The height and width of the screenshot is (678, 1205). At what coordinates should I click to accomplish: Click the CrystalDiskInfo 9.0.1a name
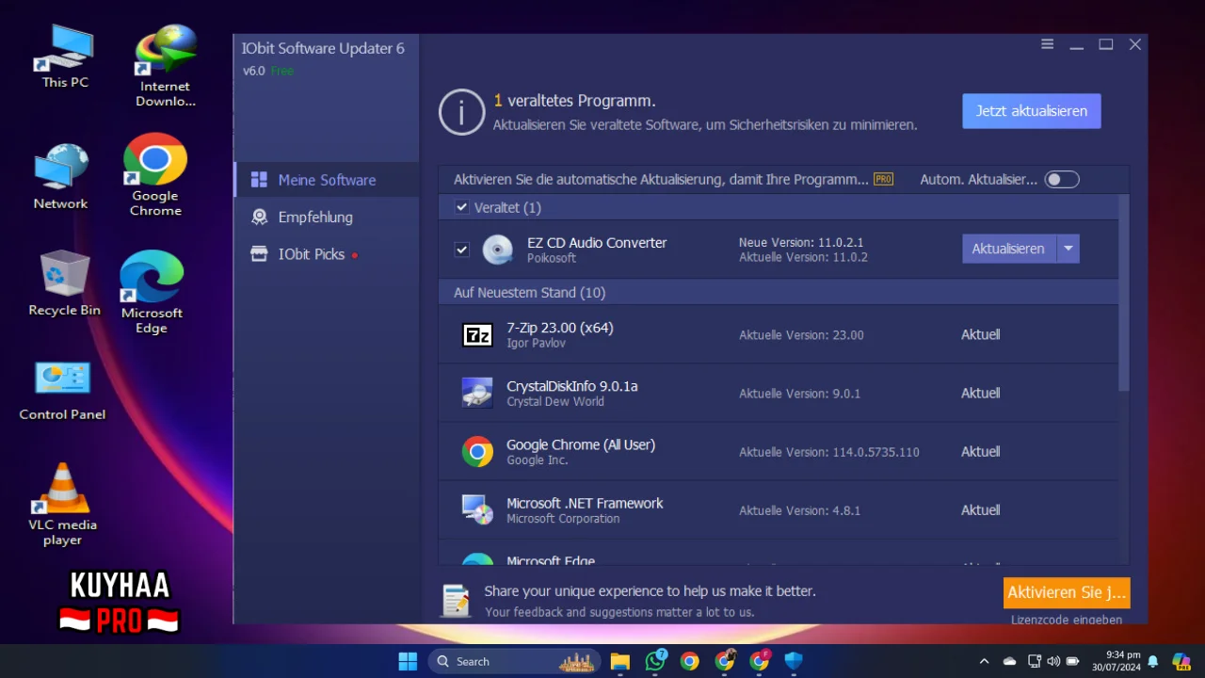[x=572, y=386]
